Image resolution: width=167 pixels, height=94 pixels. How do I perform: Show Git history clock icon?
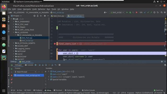tap(154, 13)
